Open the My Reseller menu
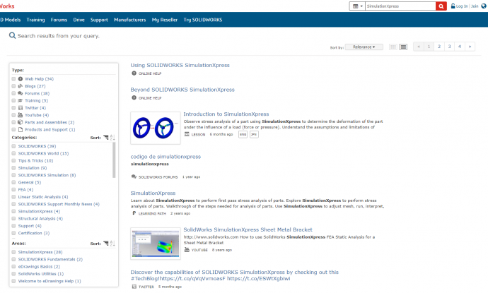 165,20
